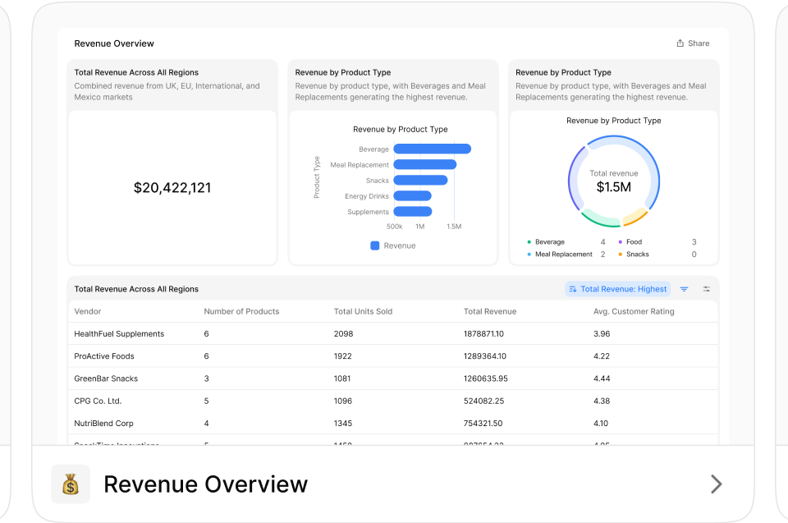
Task: Click the Vendor column header
Action: tap(88, 311)
